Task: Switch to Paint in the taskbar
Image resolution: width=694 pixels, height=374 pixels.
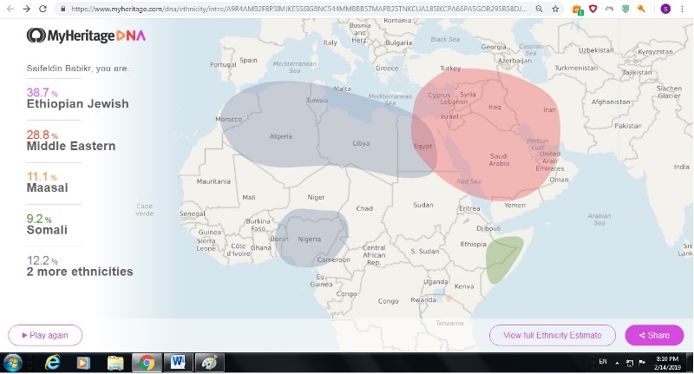Action: coord(210,363)
